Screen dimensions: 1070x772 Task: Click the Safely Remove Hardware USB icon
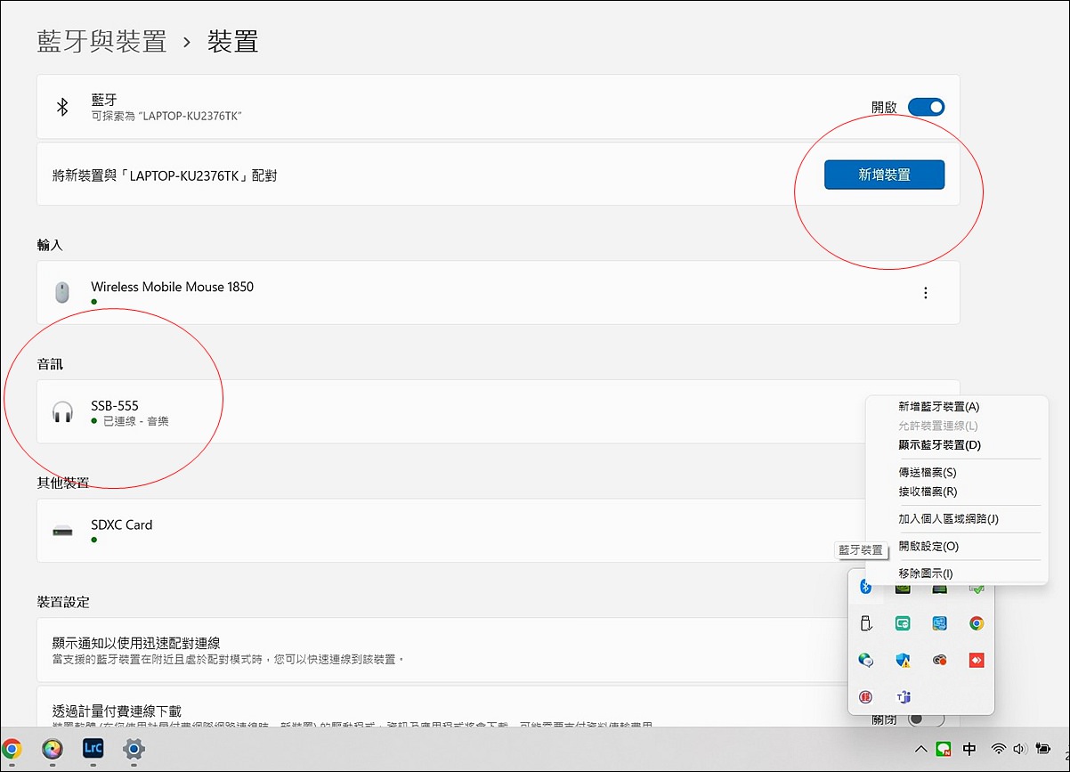[865, 623]
